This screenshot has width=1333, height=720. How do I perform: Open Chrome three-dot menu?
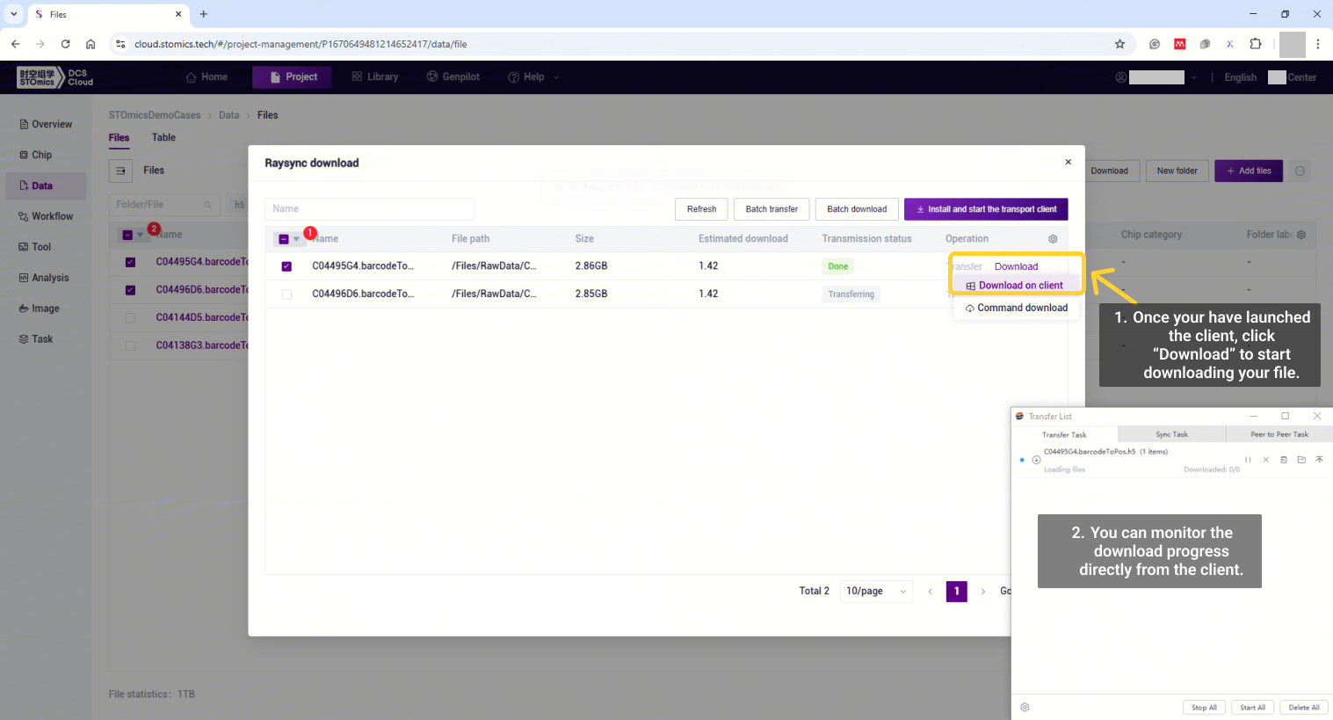pos(1318,44)
